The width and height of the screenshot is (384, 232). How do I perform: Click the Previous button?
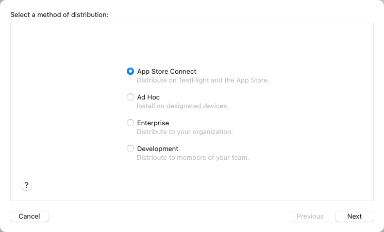310,217
